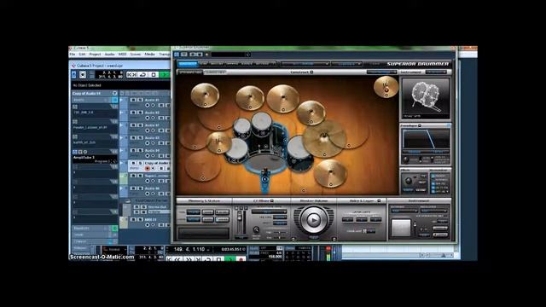546x307 pixels.
Task: Click the green play button on transport panel
Action: pyautogui.click(x=229, y=258)
